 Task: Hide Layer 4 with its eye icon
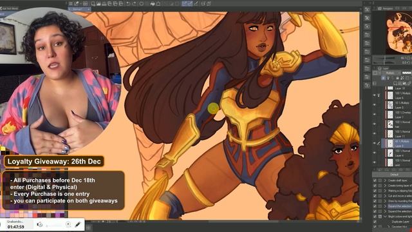374,153
